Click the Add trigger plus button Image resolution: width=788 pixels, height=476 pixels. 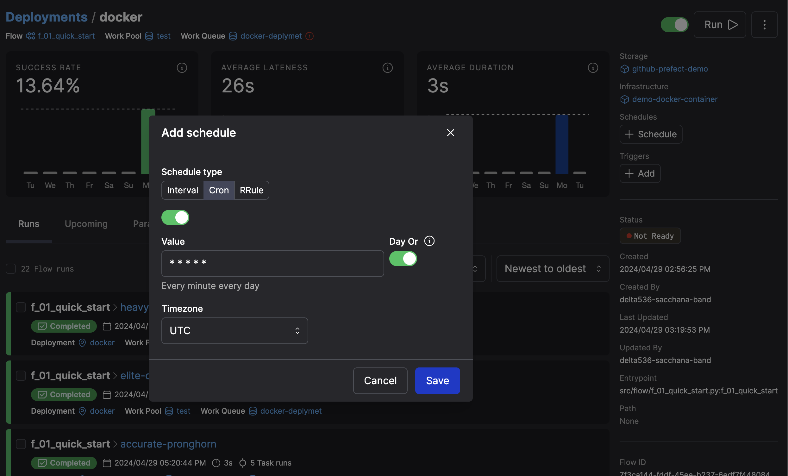pyautogui.click(x=640, y=173)
